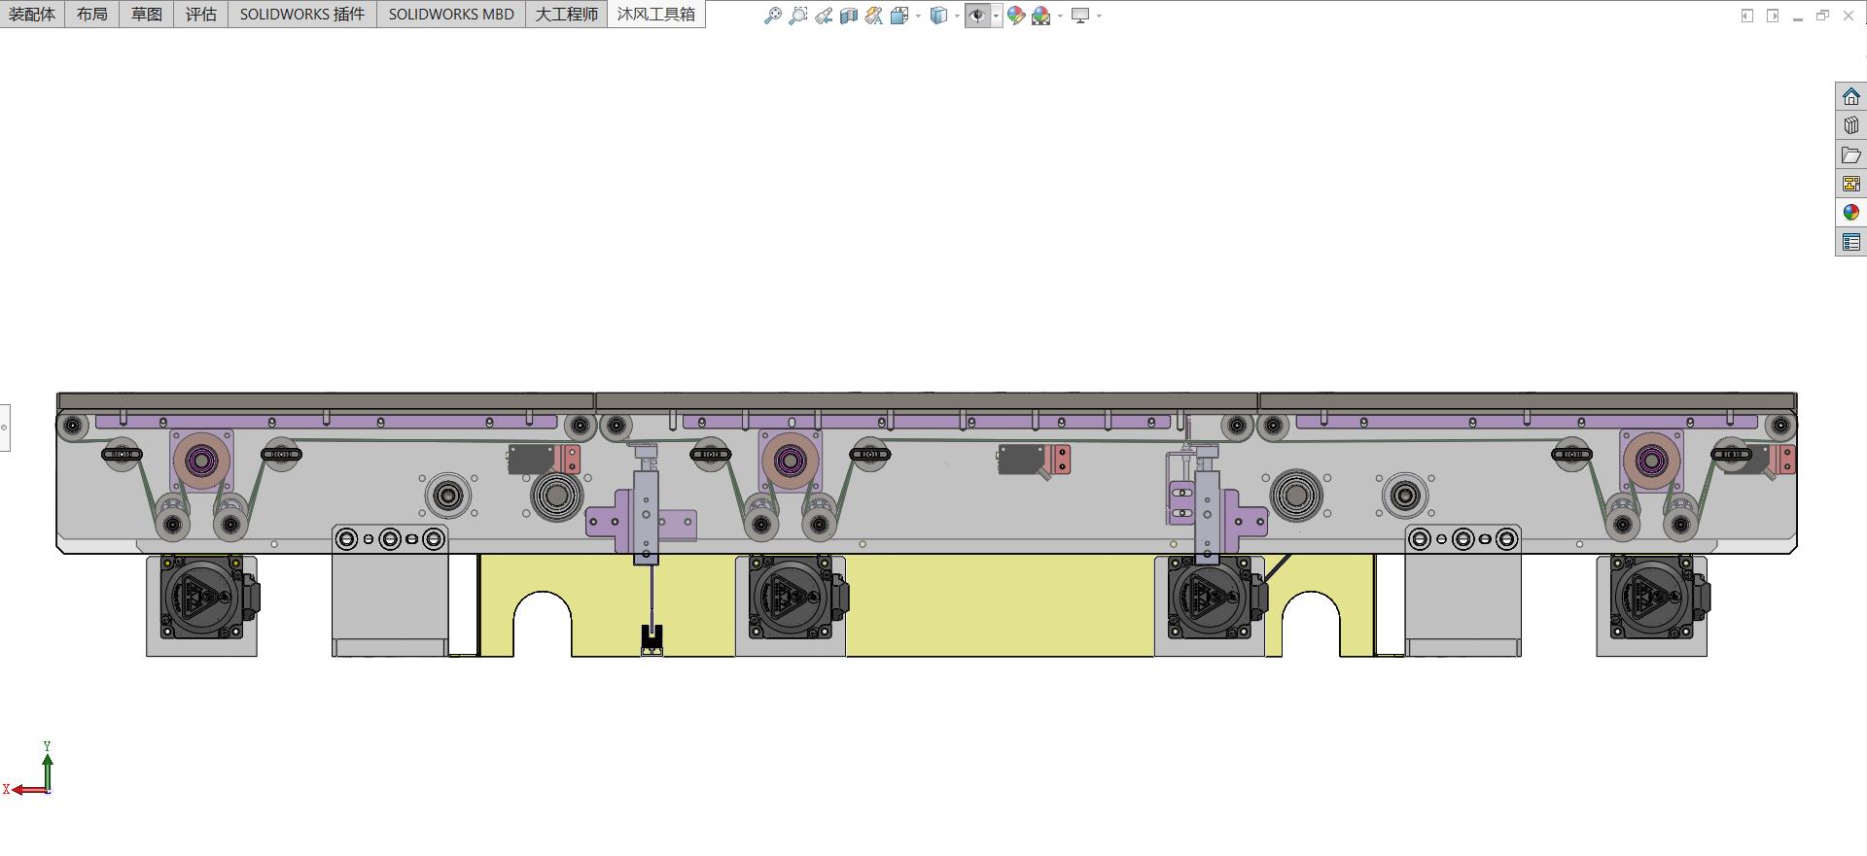1867x856 pixels.
Task: Open the 大工程师 tab
Action: click(x=567, y=14)
